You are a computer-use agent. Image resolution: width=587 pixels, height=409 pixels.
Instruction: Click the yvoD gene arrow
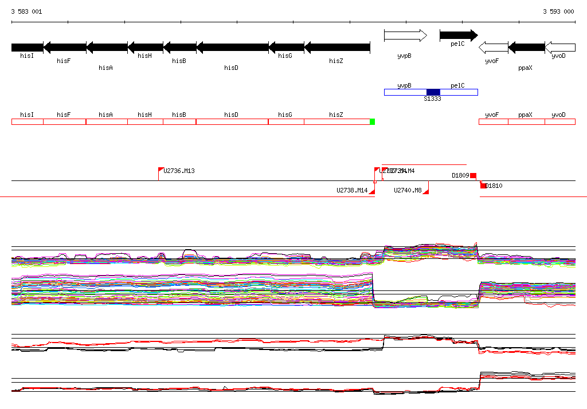click(x=560, y=47)
